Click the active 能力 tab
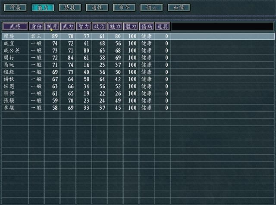 tap(42, 7)
